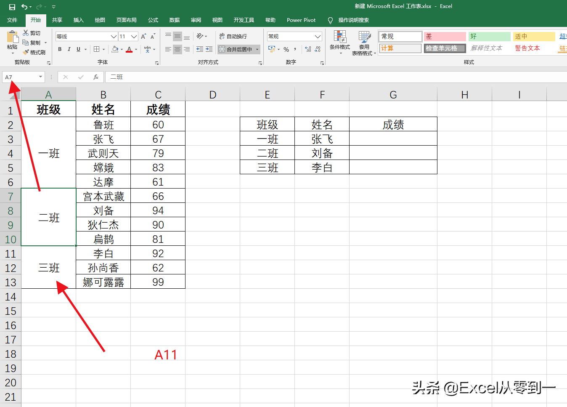Open Format as Table (套用表格格式) menu
The image size is (567, 407).
pos(364,43)
